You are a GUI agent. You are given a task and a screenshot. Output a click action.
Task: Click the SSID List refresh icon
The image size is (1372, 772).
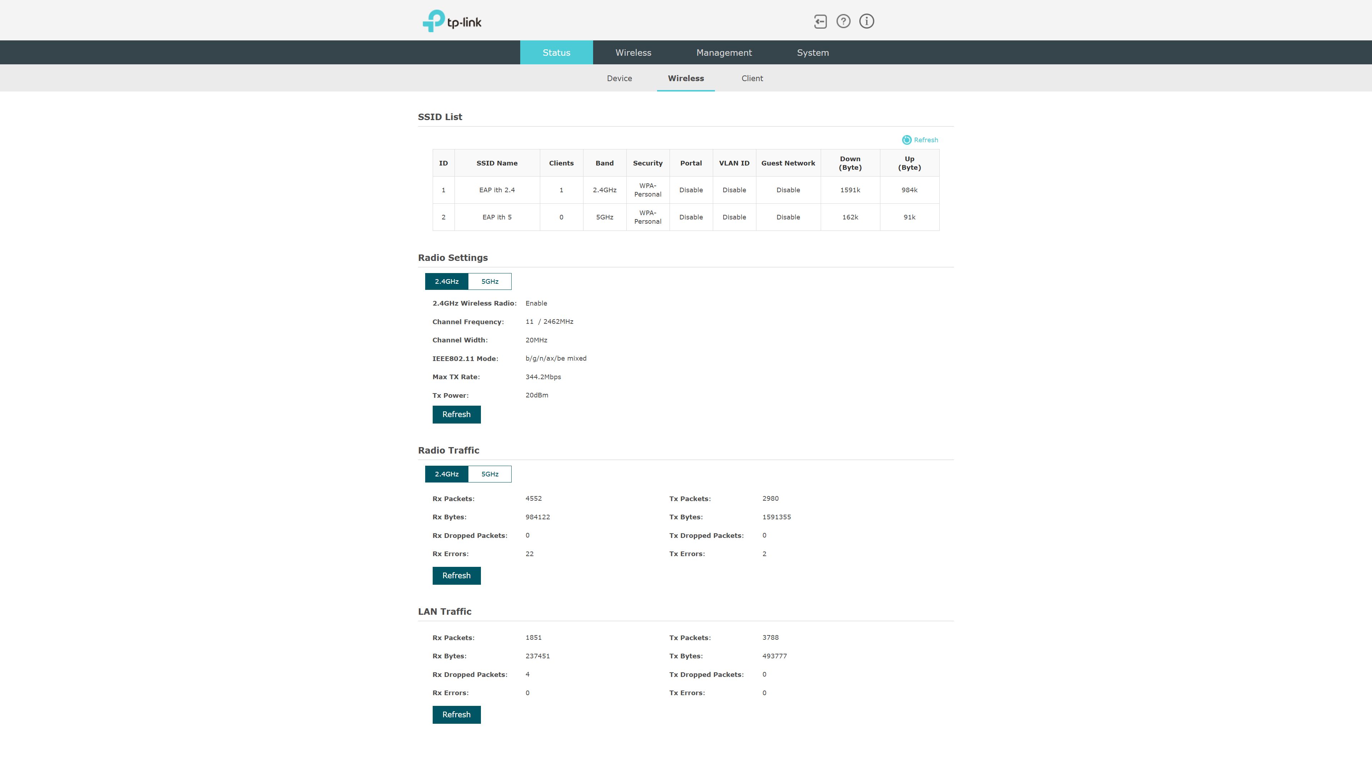click(906, 140)
